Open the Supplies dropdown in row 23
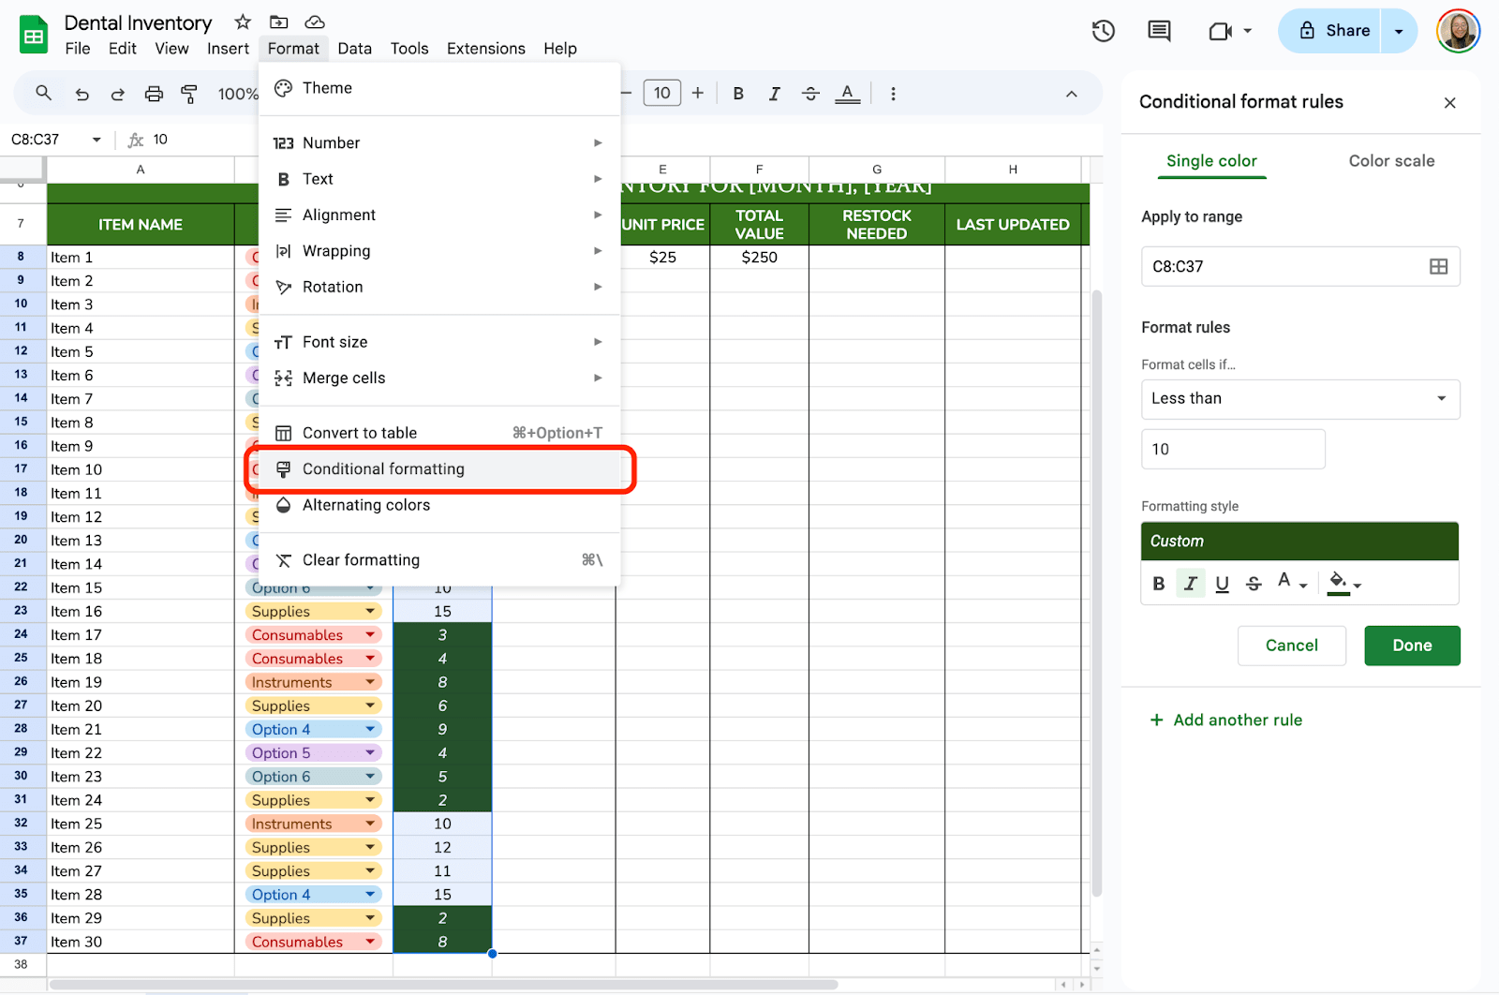 coord(368,611)
